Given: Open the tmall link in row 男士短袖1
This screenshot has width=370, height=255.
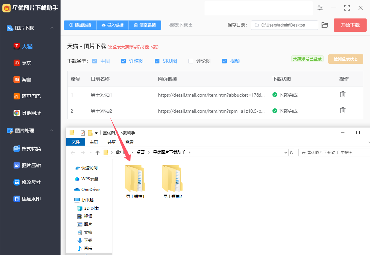Looking at the screenshot, I should tap(211, 95).
